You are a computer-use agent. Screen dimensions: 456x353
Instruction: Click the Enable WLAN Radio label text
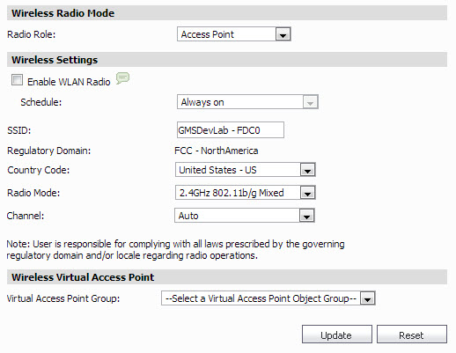tap(69, 82)
